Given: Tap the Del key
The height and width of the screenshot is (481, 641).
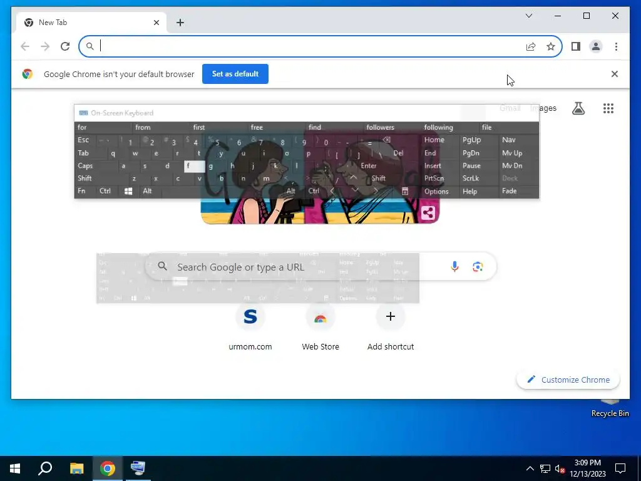Looking at the screenshot, I should coord(398,153).
